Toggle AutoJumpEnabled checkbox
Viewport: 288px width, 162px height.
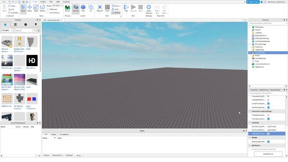(268, 142)
